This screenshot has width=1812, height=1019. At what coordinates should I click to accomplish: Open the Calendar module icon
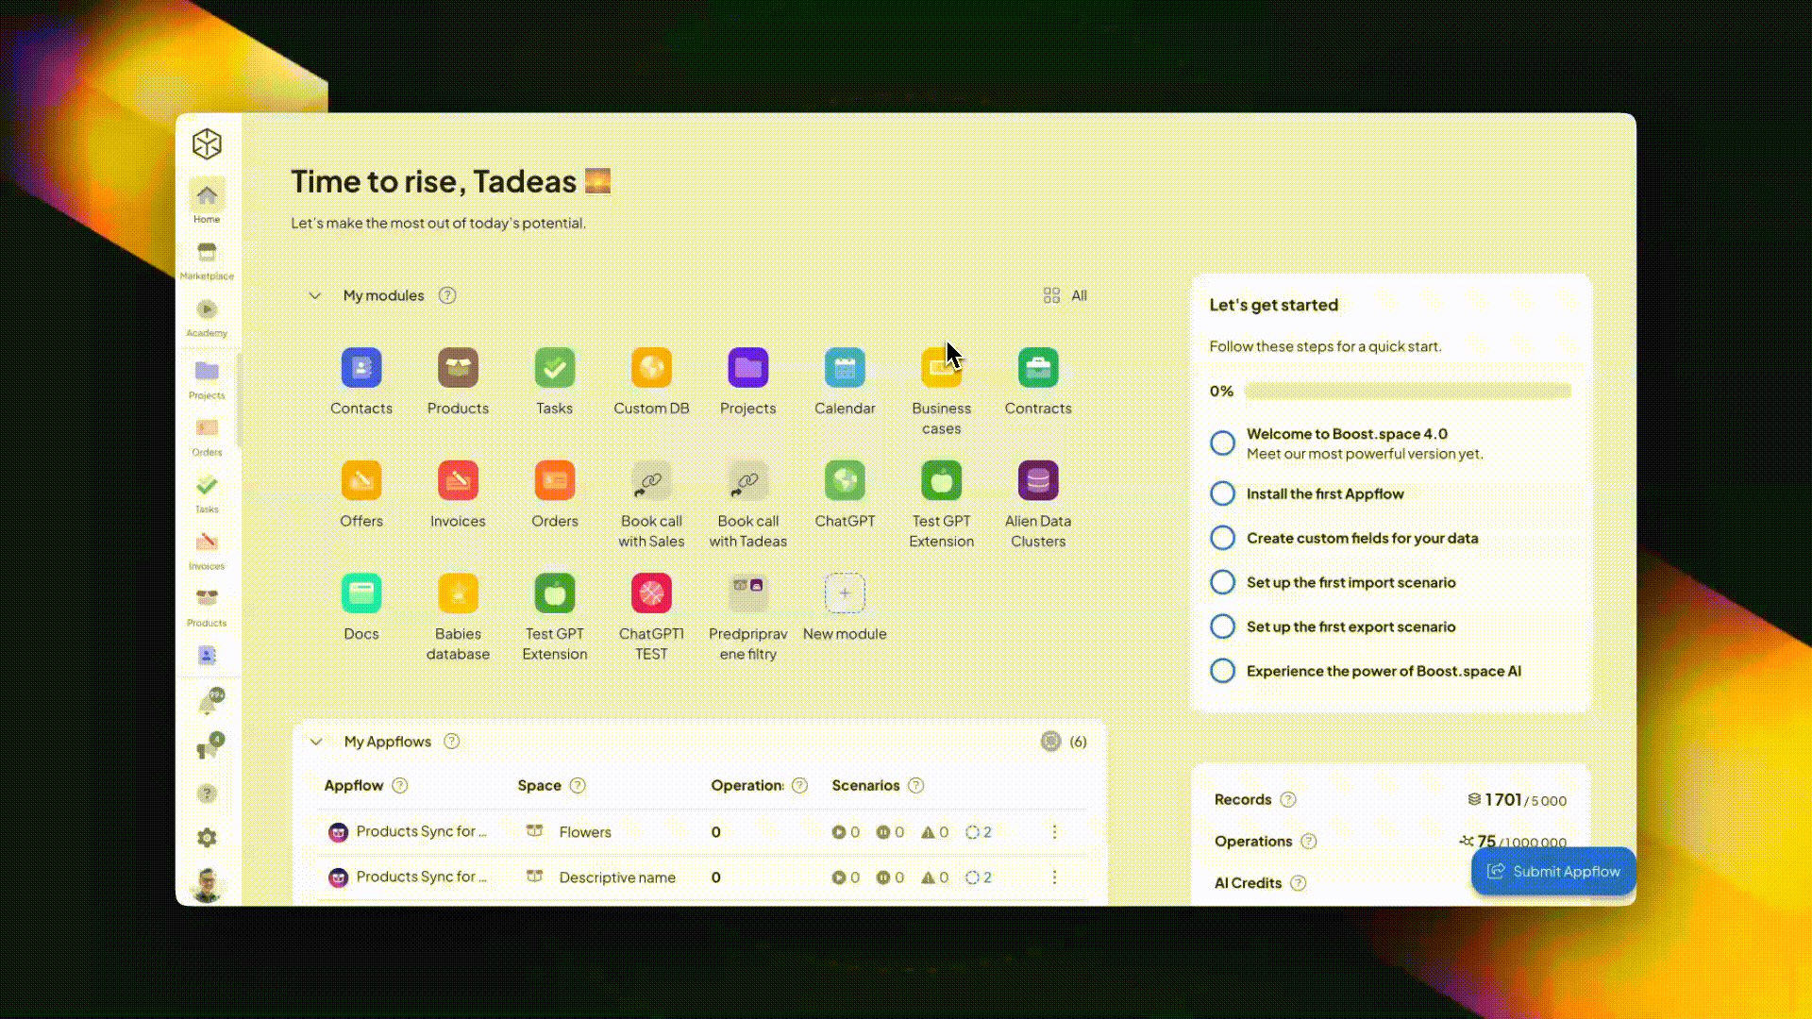click(845, 368)
